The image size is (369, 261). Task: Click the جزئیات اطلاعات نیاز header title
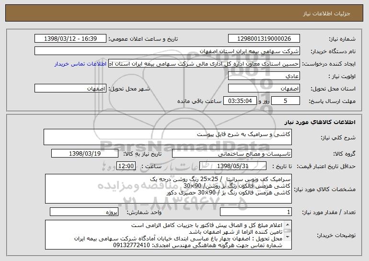click(326, 13)
